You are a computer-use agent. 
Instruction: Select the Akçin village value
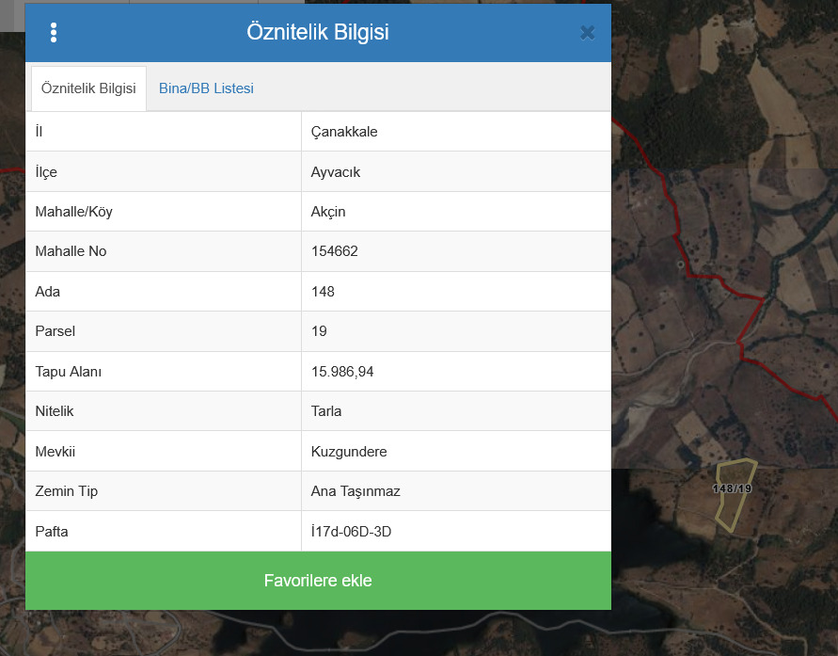[x=328, y=212]
